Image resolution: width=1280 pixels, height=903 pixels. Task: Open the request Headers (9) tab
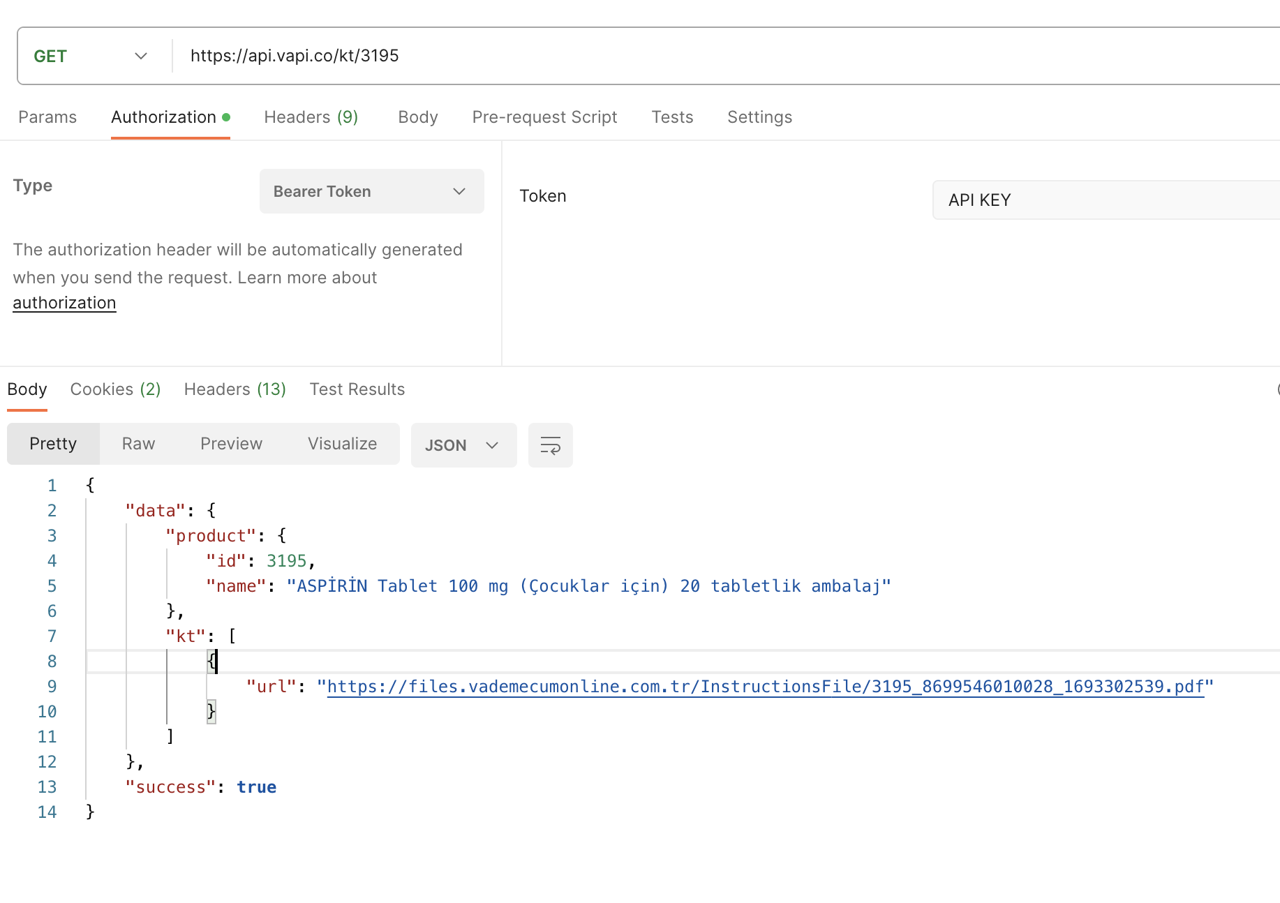311,117
